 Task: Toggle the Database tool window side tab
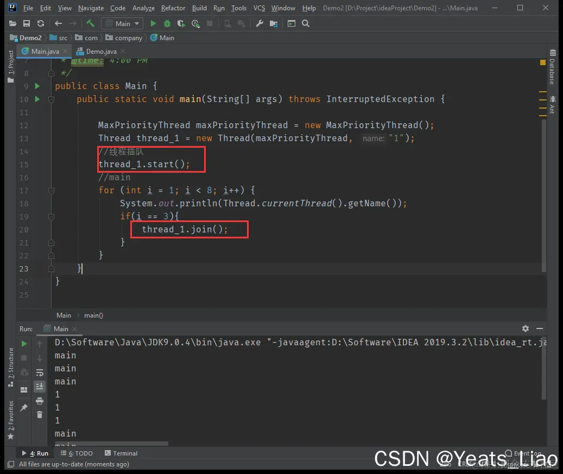553,67
